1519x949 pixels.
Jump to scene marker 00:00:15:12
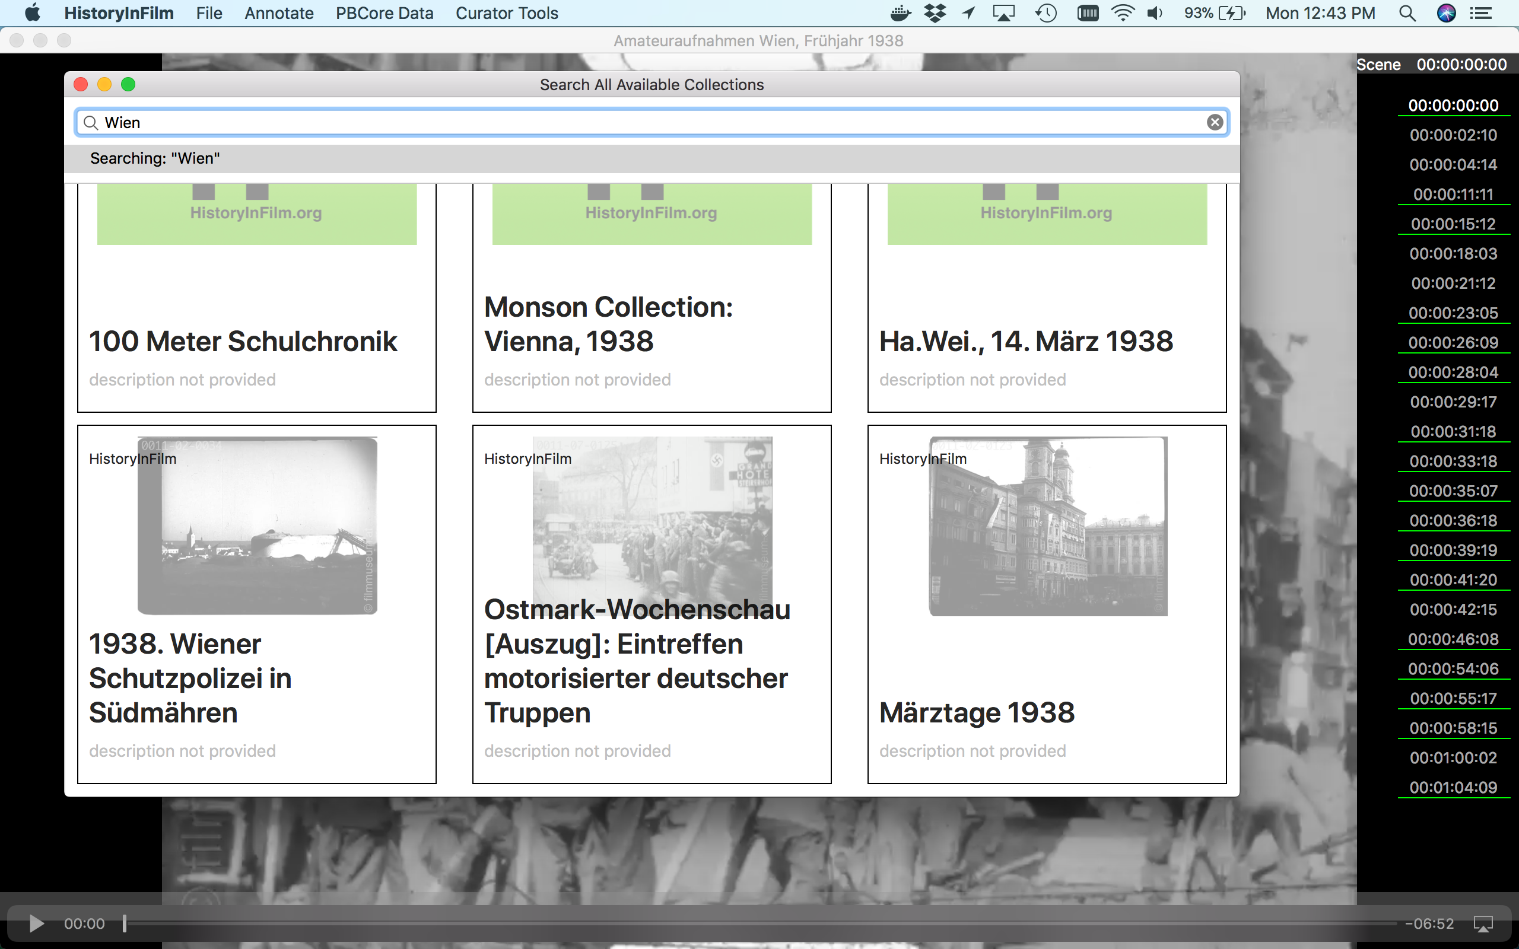(x=1454, y=224)
